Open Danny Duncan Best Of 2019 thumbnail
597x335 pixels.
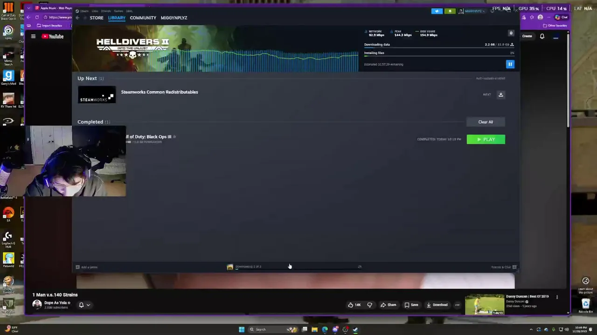click(485, 305)
